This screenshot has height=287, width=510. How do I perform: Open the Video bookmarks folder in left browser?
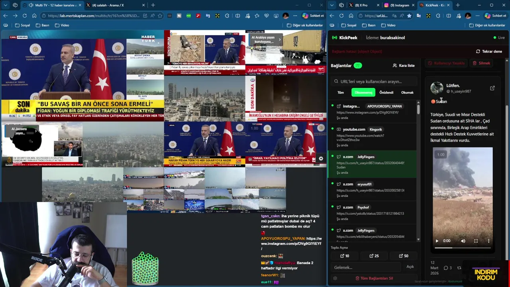(x=62, y=25)
